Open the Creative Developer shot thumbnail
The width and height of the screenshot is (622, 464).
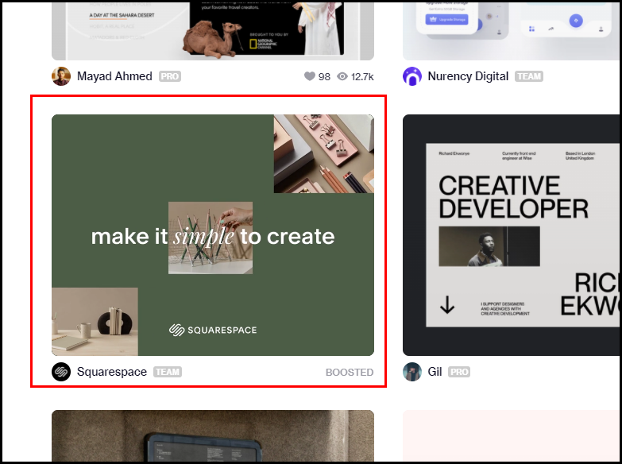point(511,235)
